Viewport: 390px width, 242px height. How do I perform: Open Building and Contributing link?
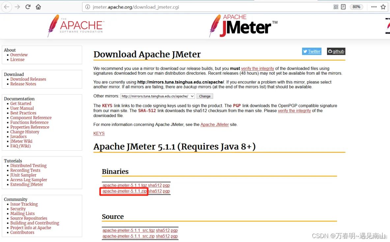point(35,223)
